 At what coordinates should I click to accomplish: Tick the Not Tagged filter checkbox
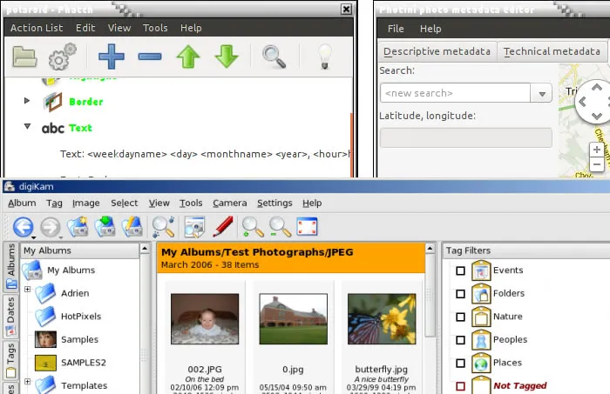point(460,385)
